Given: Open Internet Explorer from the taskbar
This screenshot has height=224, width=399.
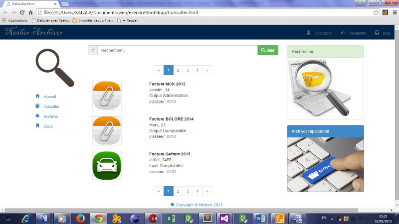Looking at the screenshot, I should (x=26, y=219).
